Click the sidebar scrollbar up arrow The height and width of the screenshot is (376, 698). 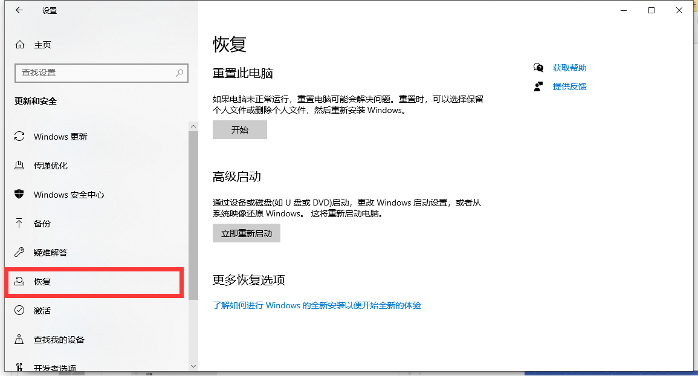193,126
